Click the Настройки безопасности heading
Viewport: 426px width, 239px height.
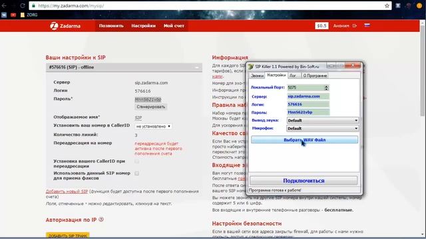[247, 224]
